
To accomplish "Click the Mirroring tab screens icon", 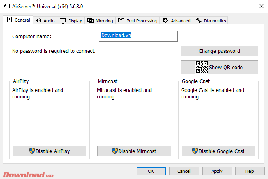I will click(90, 21).
